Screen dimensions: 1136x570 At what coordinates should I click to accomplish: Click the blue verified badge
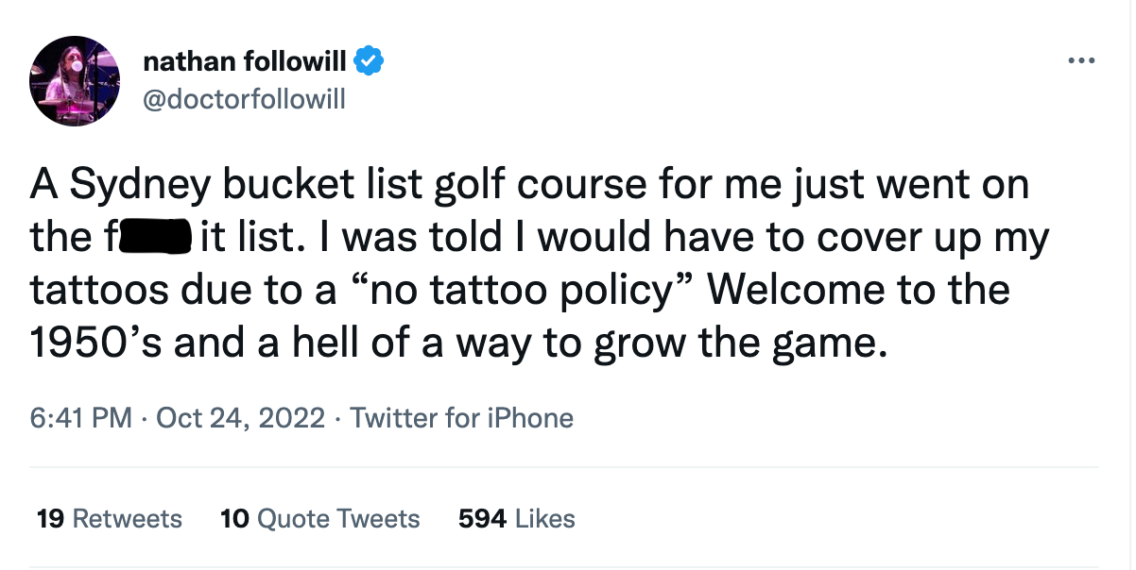[x=369, y=62]
